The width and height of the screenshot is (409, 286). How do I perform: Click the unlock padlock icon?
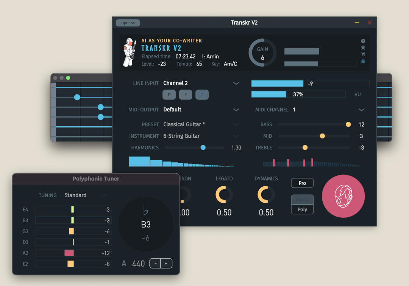(363, 61)
